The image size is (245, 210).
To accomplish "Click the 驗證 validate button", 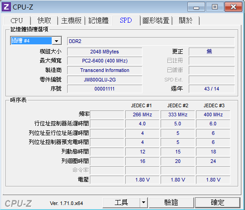I will click(171, 203).
